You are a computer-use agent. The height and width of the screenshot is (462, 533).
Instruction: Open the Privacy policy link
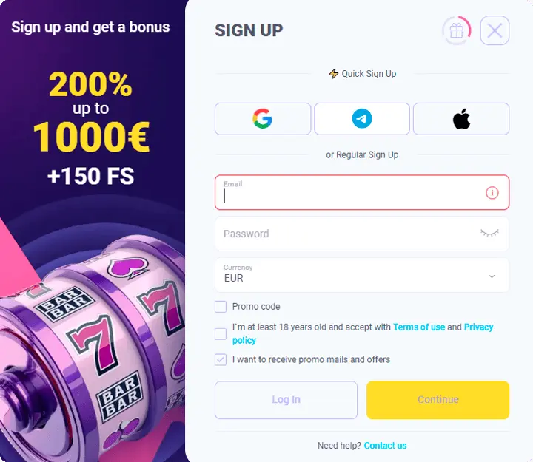point(363,333)
